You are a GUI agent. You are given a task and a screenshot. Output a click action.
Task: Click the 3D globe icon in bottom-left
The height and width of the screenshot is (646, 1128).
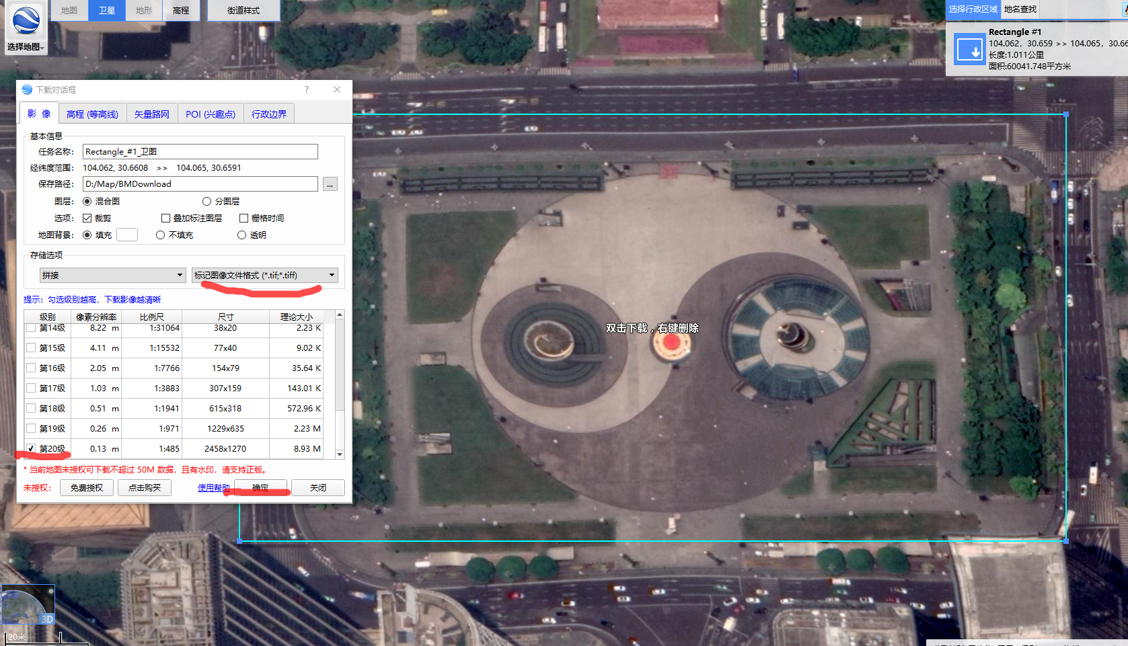[28, 603]
